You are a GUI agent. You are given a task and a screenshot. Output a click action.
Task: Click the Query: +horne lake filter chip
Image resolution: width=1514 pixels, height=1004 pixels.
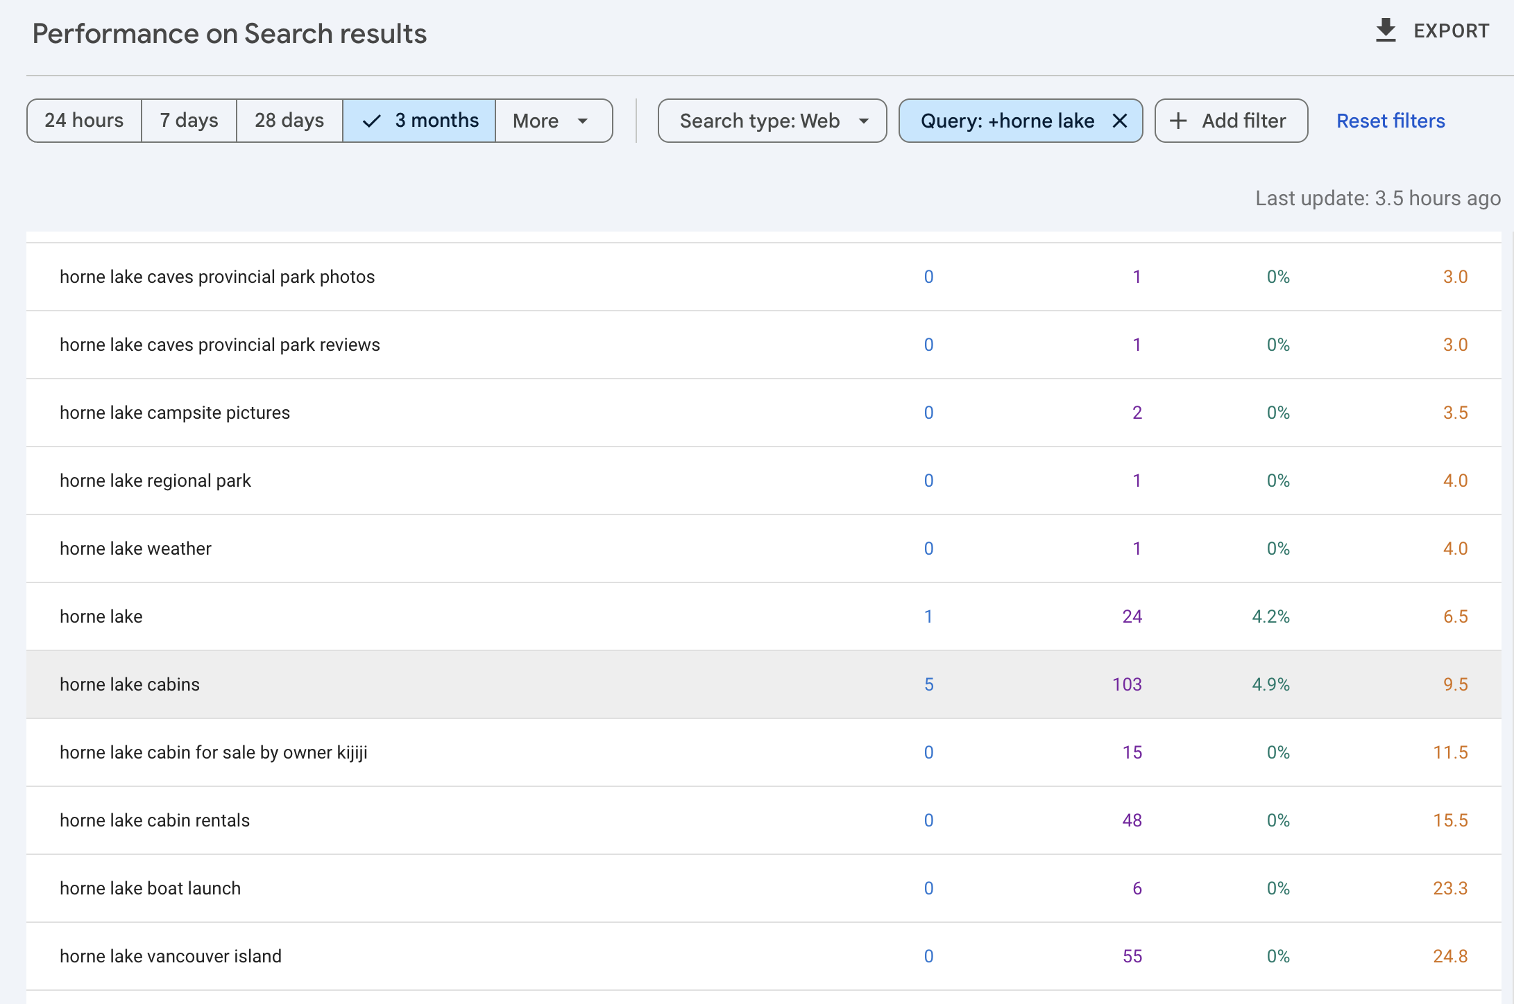(x=1006, y=121)
